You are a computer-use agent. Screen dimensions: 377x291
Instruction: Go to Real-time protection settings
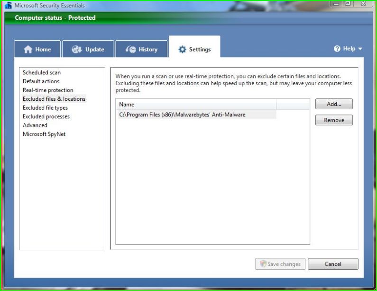48,90
